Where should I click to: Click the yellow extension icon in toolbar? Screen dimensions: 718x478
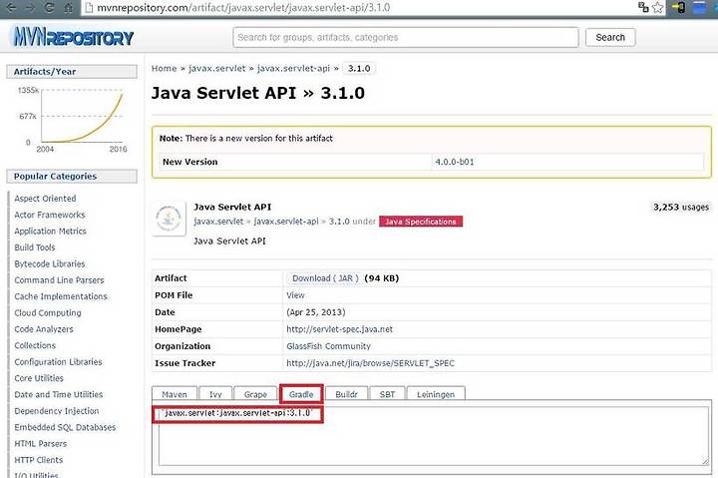(679, 7)
